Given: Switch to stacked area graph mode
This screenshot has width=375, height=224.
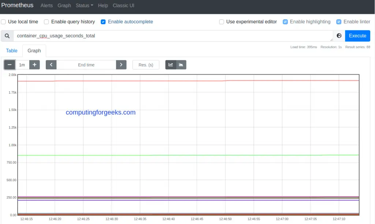Looking at the screenshot, I should (x=181, y=65).
